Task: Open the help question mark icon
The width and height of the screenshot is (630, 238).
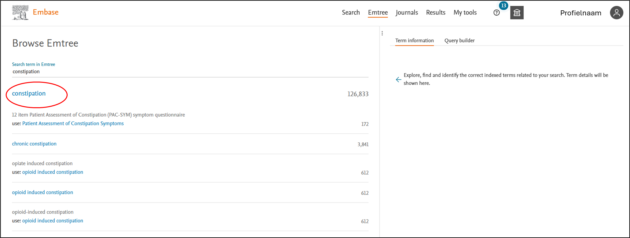Action: pos(496,13)
